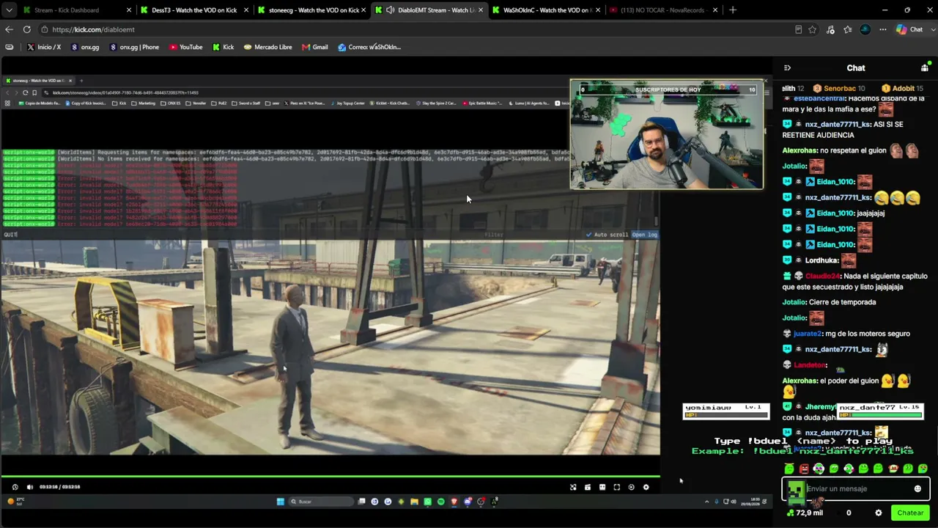Viewport: 938px width, 528px height.
Task: Send message with the Chatear button
Action: [910, 513]
